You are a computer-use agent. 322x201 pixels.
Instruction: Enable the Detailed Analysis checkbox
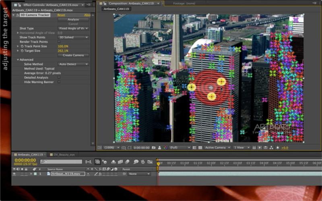[59, 78]
